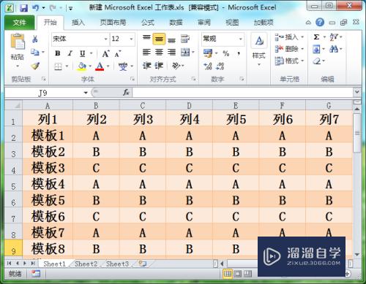Click the Save icon in quick access
The width and height of the screenshot is (366, 284).
(23, 8)
